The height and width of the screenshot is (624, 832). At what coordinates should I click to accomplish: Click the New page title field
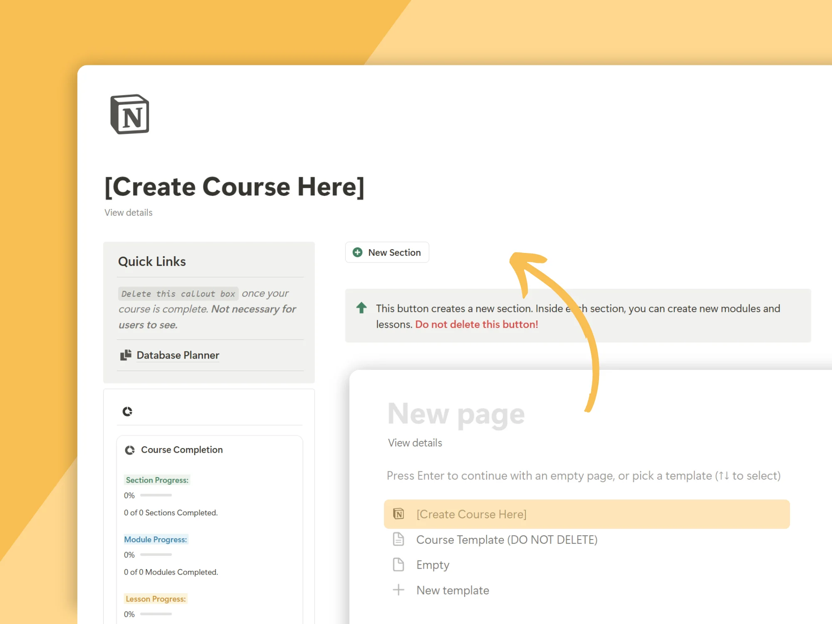pyautogui.click(x=456, y=414)
